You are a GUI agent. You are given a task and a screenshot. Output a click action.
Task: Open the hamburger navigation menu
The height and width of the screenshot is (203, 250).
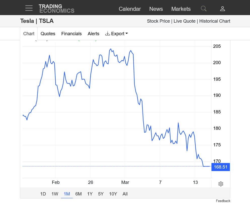point(29,8)
